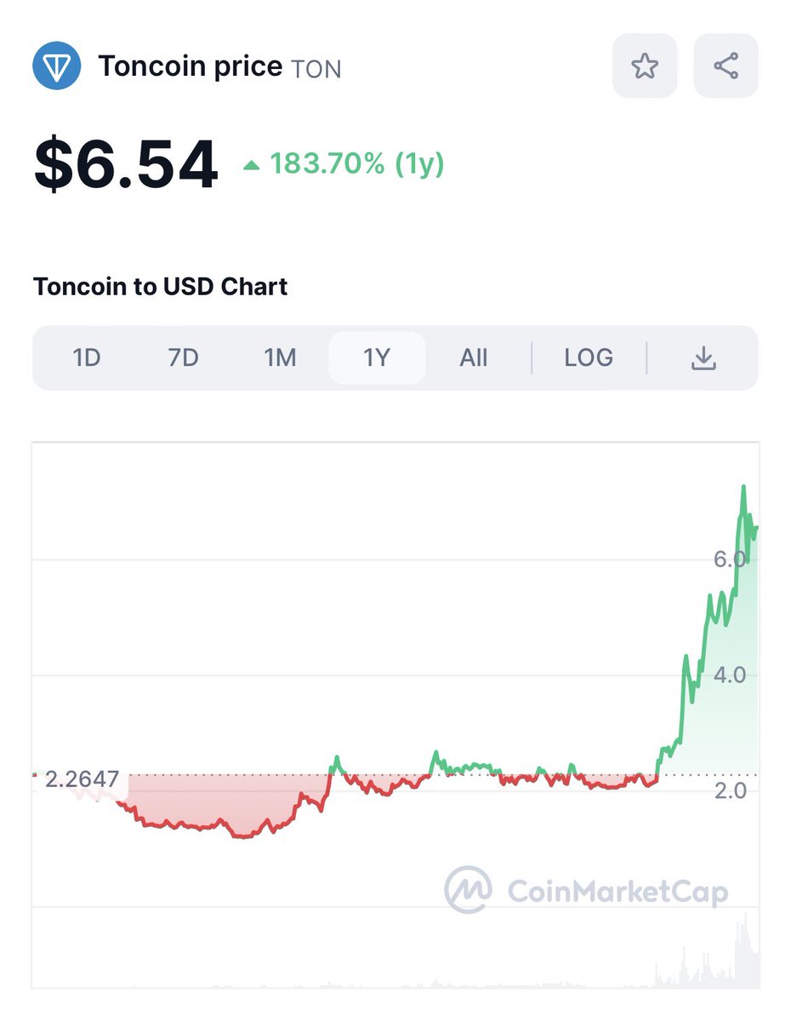Toggle LOG scale on chart
791x1021 pixels.
(589, 358)
